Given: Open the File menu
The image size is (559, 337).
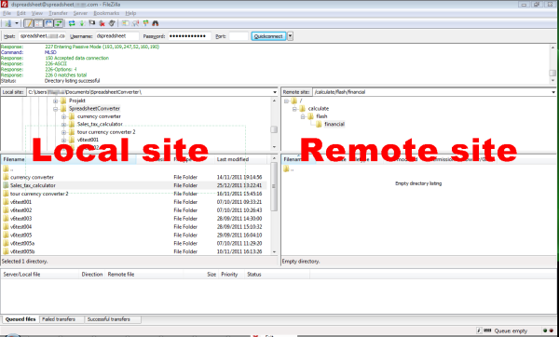Looking at the screenshot, I should pyautogui.click(x=7, y=13).
